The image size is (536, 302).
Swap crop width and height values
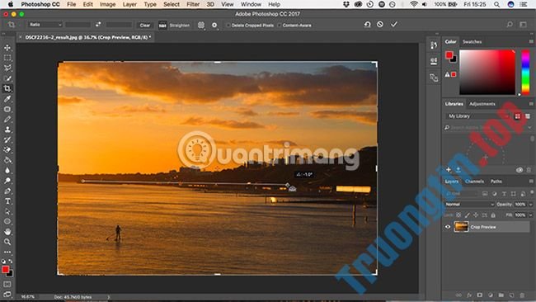click(x=98, y=25)
